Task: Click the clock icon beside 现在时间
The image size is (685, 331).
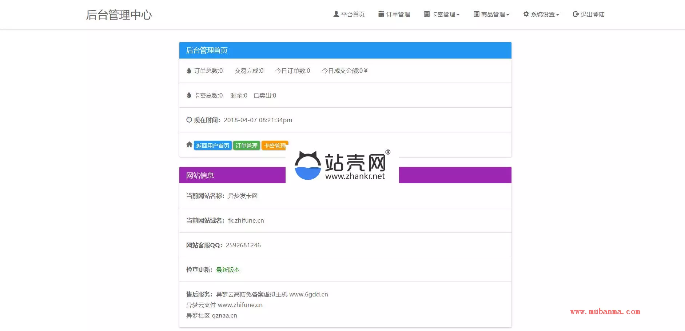Action: pyautogui.click(x=189, y=120)
